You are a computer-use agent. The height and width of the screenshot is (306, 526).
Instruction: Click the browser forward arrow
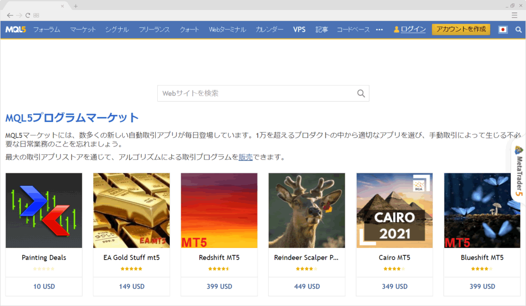pos(19,15)
